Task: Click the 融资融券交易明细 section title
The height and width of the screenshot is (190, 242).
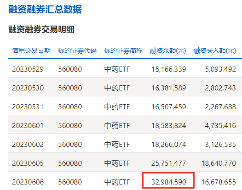Action: [x=41, y=29]
